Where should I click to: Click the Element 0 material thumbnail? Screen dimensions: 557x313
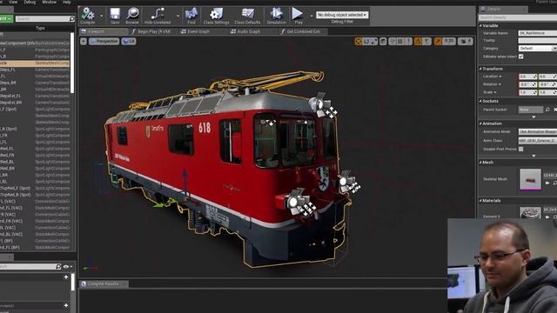(530, 212)
